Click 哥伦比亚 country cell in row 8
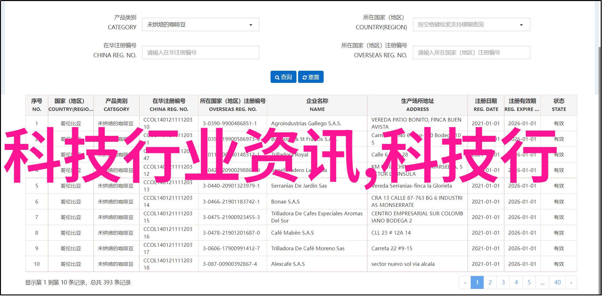The height and width of the screenshot is (296, 602). (71, 233)
